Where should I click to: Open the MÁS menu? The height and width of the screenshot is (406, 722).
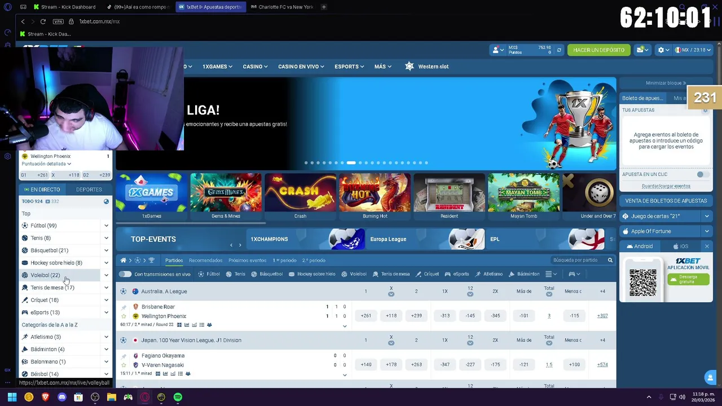pos(383,67)
